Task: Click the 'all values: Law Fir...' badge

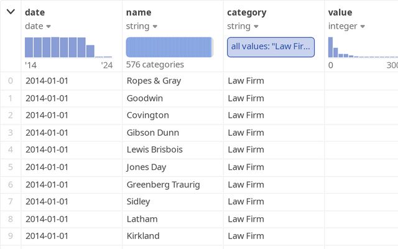Action: click(271, 47)
